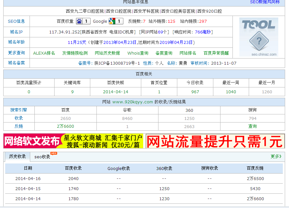The height and width of the screenshot is (208, 289).
Task: Click the SEO信息 row label
Action: pos(17,21)
